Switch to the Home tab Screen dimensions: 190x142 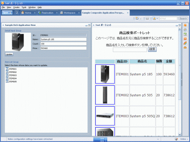28,13
